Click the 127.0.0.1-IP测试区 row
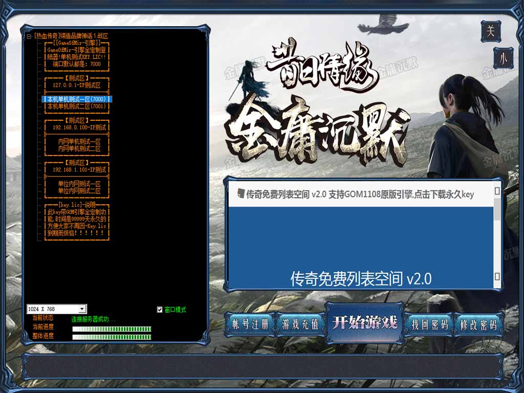The image size is (524, 393). point(77,85)
